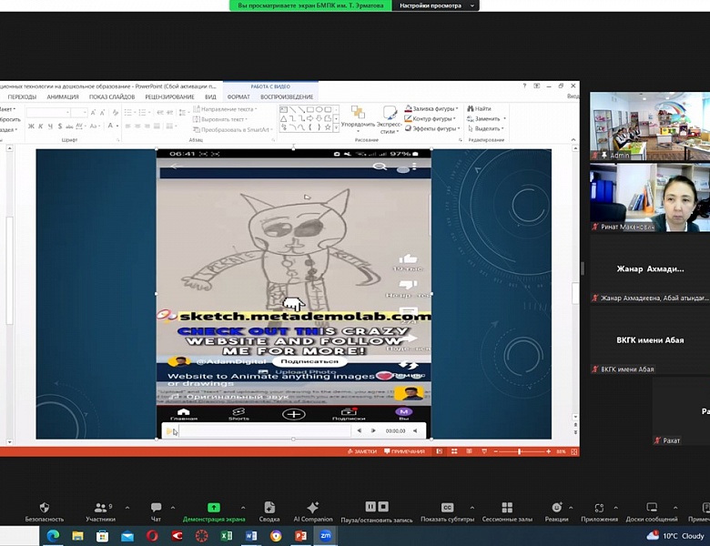Open the Breakout rooms (Сессионные залы) icon
710x546 pixels.
click(x=506, y=508)
